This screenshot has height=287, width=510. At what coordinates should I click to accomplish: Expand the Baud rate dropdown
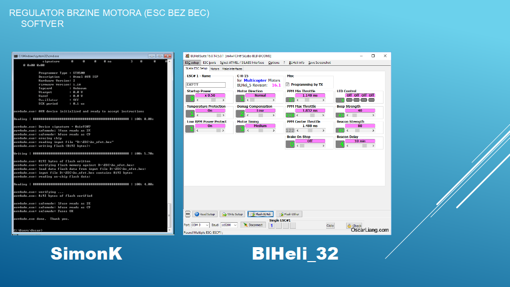(229, 225)
